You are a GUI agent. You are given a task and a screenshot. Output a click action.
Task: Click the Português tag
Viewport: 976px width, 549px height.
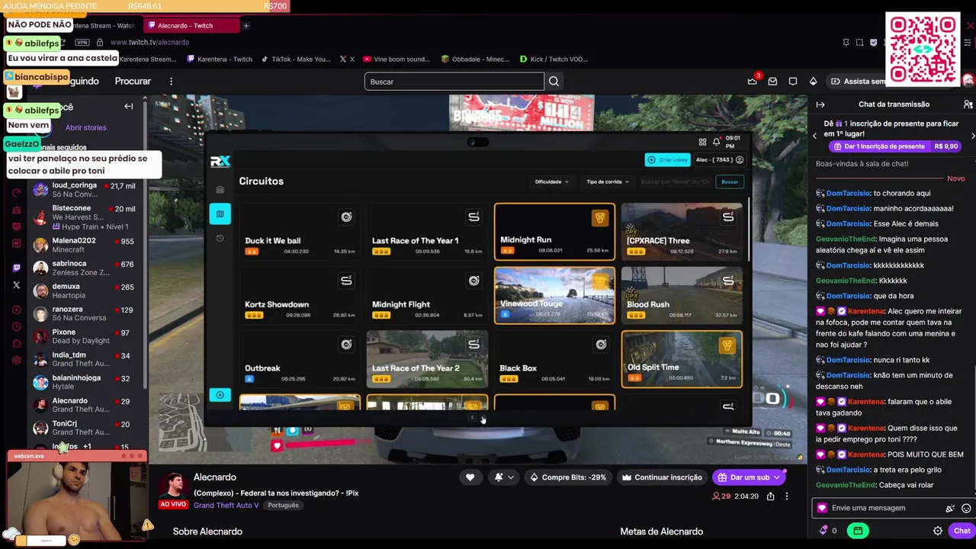(x=283, y=505)
